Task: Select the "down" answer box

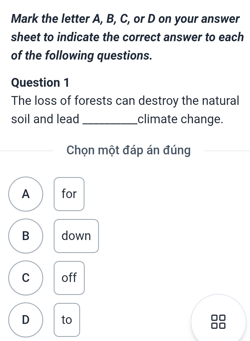Action: [76, 236]
